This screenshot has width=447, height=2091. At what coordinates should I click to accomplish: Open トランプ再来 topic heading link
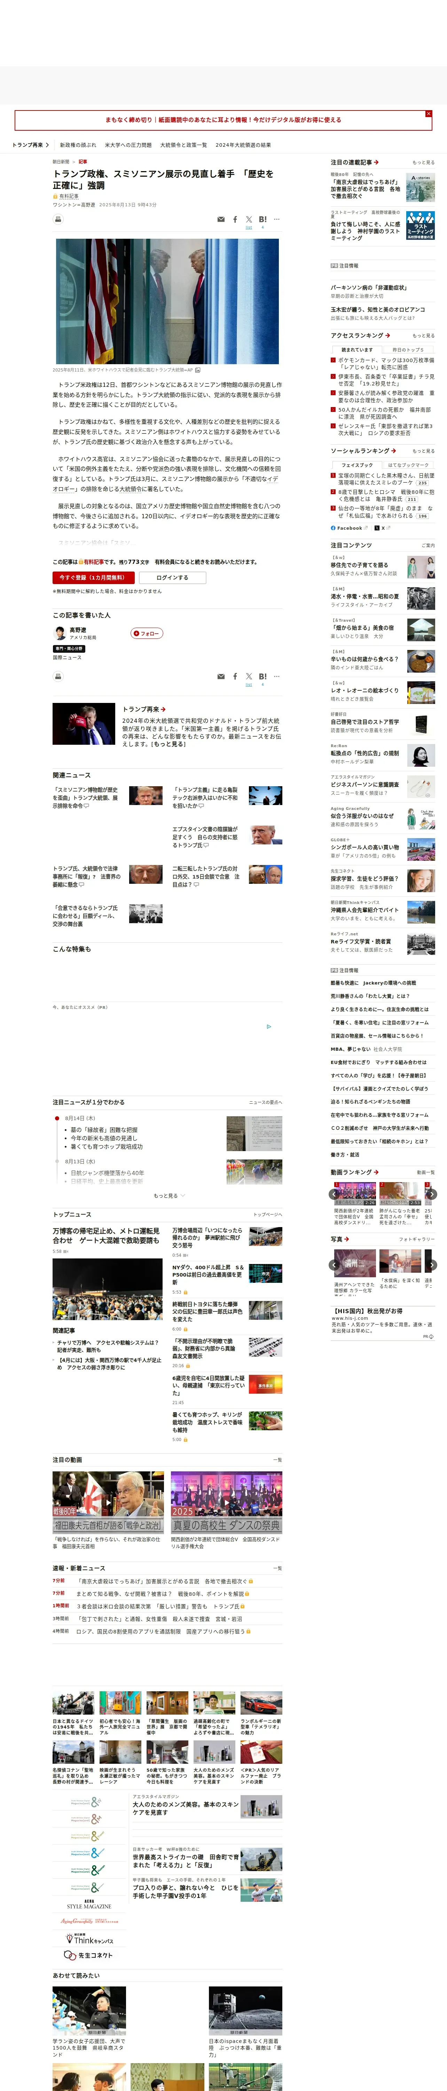click(143, 710)
